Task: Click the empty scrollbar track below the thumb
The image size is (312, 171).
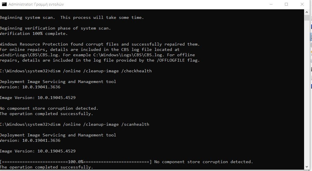Action: point(307,92)
